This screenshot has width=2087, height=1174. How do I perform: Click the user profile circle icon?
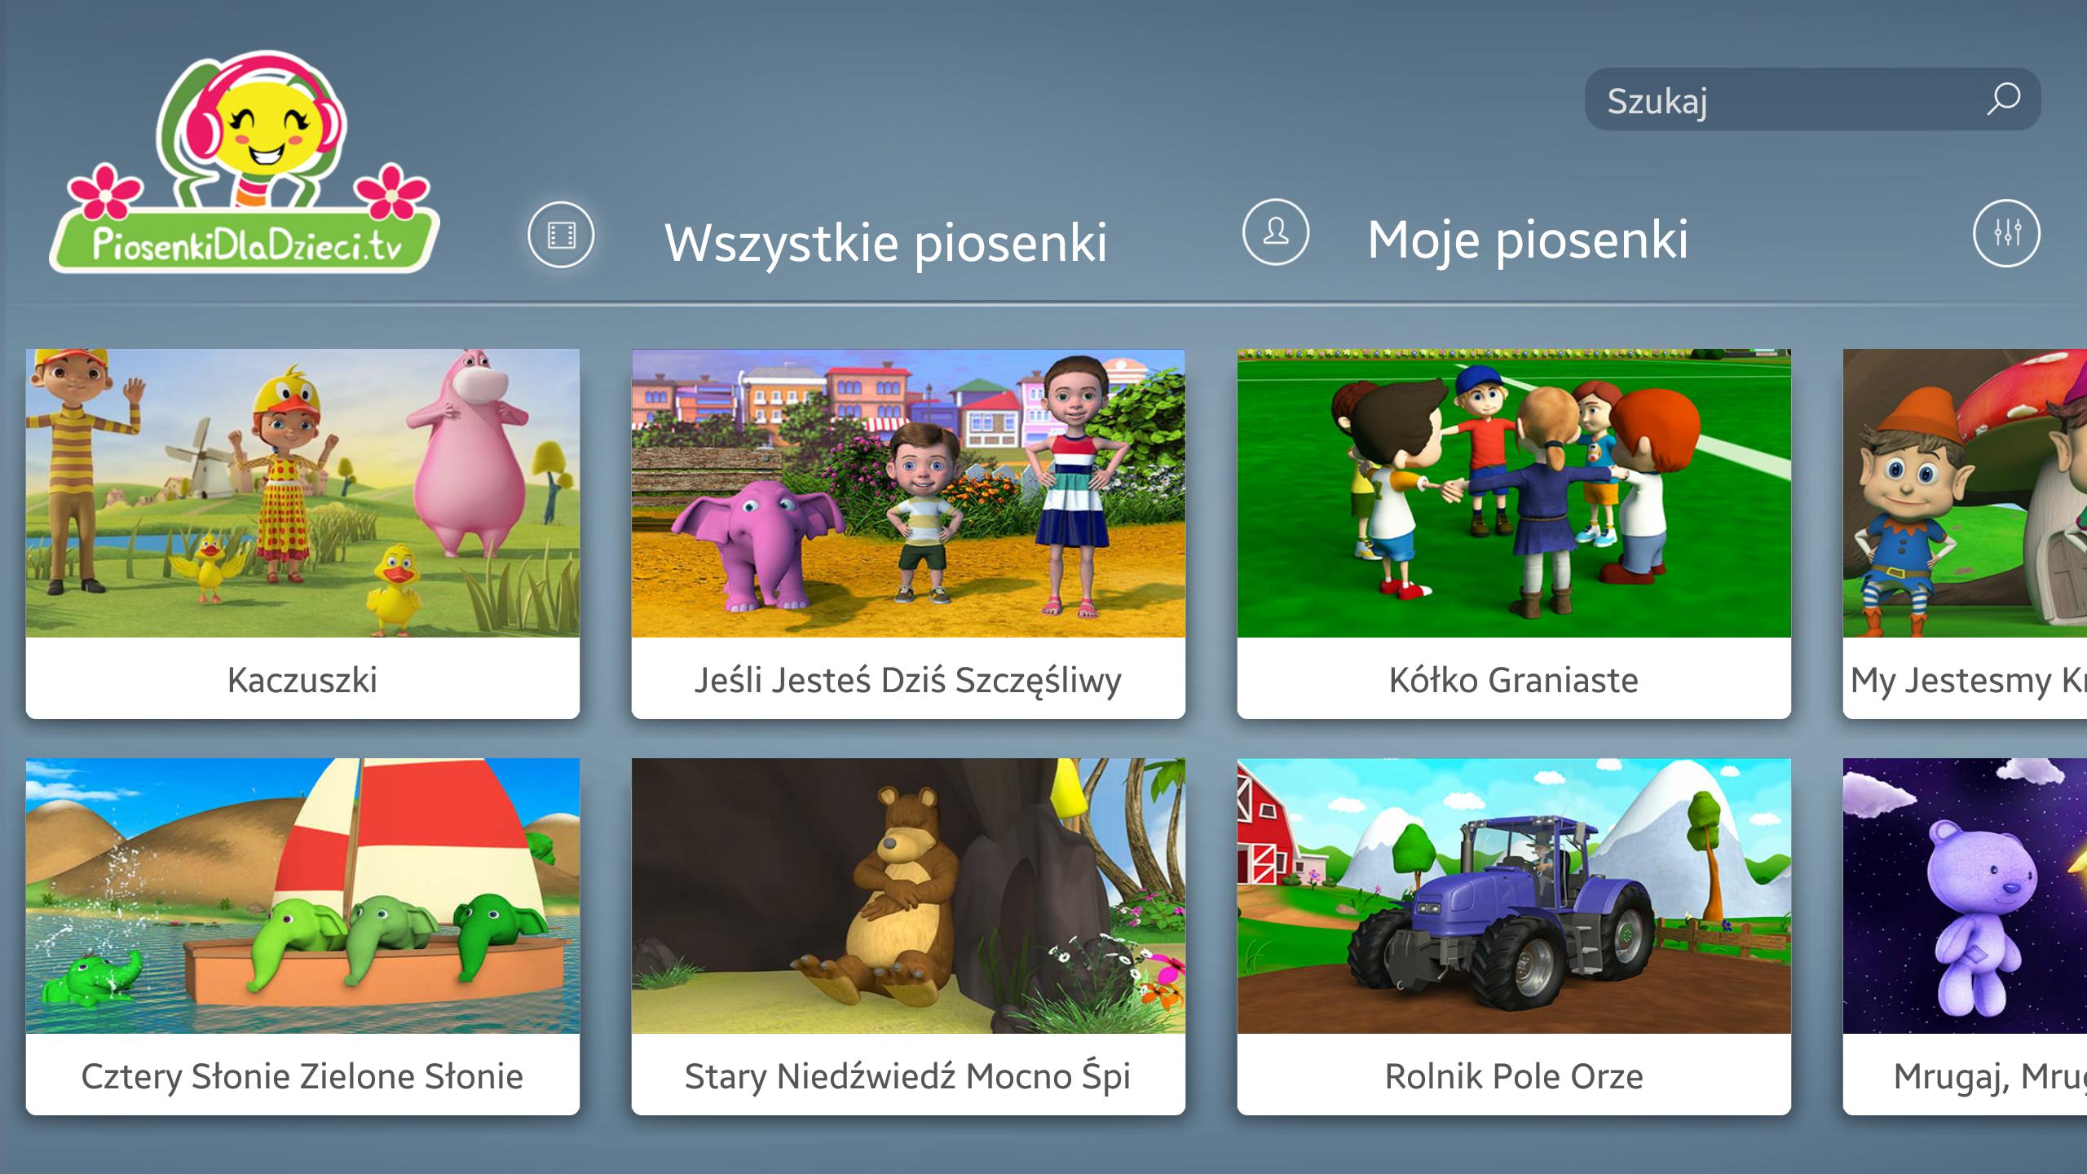click(1276, 232)
